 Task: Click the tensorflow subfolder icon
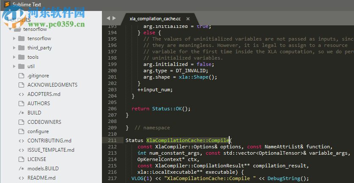pyautogui.click(x=22, y=38)
